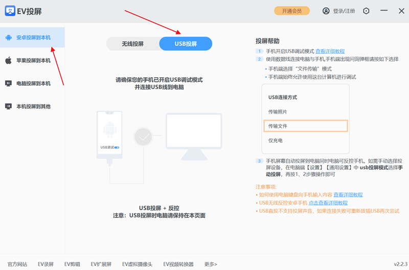Click the computer-to-local monitor icon
The height and width of the screenshot is (270, 409).
click(8, 83)
